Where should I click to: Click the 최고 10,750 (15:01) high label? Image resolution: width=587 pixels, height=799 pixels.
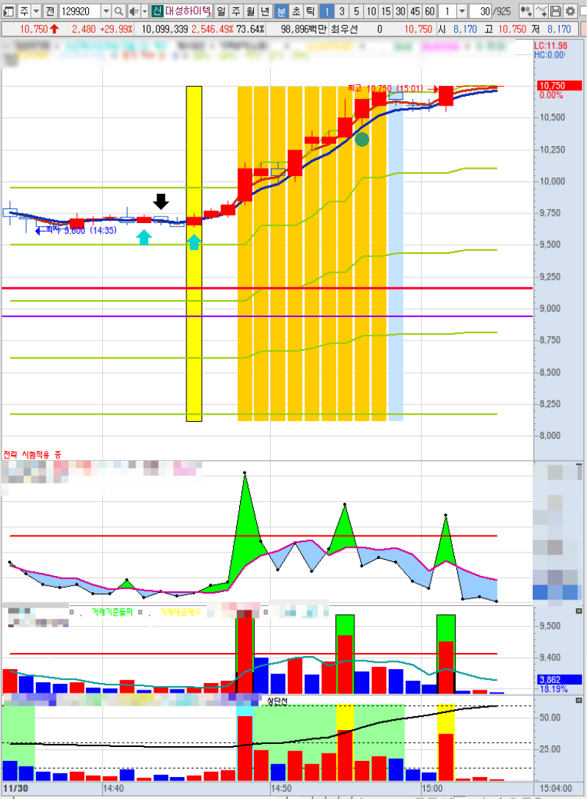point(386,89)
